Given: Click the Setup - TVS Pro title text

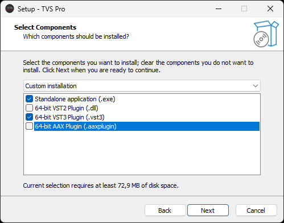Looking at the screenshot, I should (42, 9).
